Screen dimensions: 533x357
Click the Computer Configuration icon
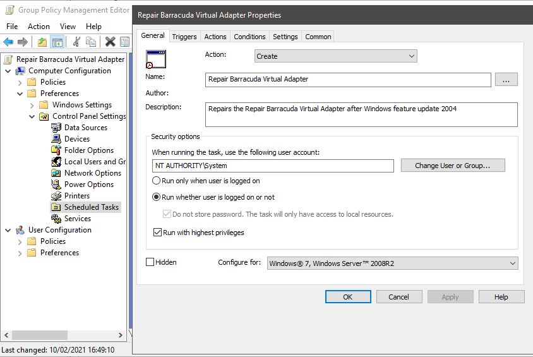point(20,71)
